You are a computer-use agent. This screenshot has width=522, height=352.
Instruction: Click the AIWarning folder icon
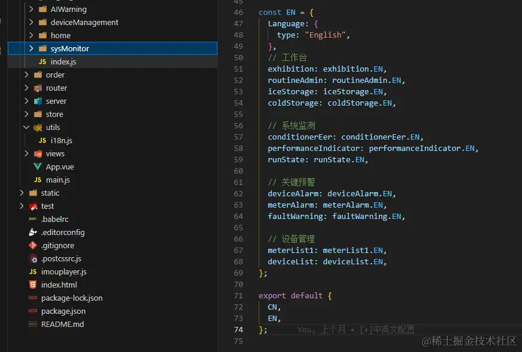[42, 9]
